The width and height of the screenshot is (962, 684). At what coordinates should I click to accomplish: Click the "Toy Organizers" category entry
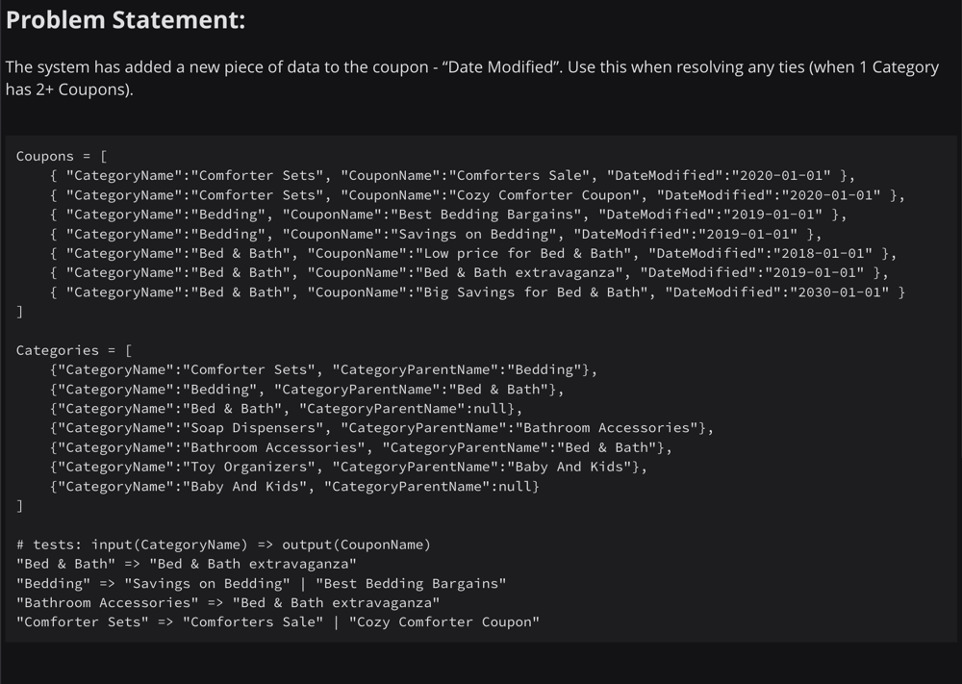(x=348, y=467)
